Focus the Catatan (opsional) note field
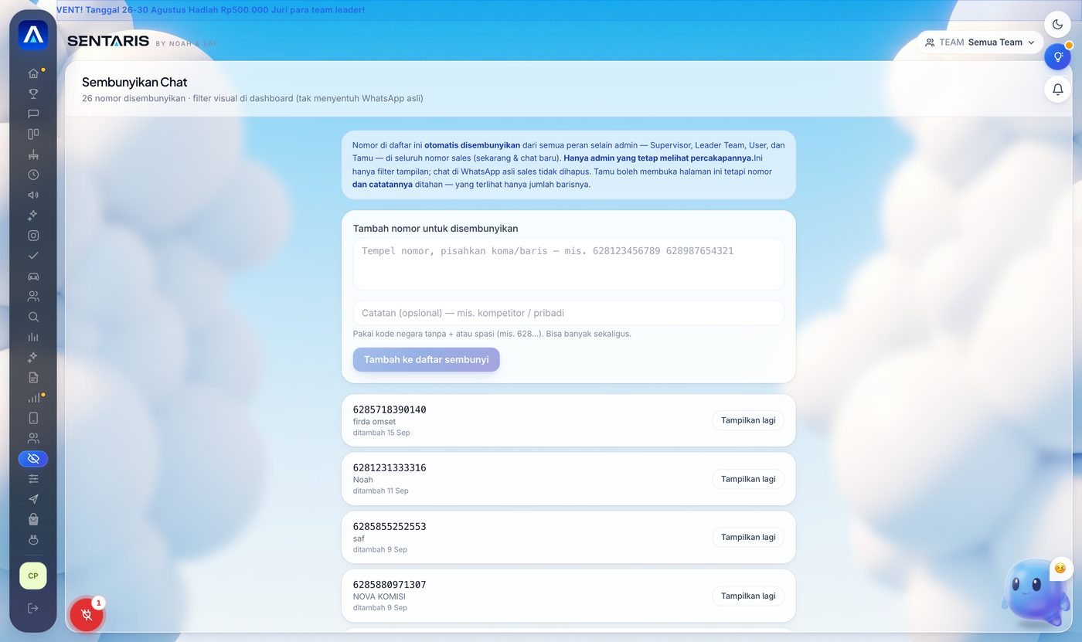The width and height of the screenshot is (1082, 642). [x=568, y=313]
